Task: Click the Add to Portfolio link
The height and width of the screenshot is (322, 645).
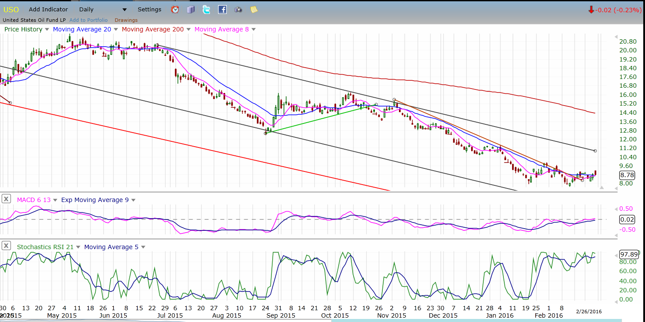Action: point(88,20)
